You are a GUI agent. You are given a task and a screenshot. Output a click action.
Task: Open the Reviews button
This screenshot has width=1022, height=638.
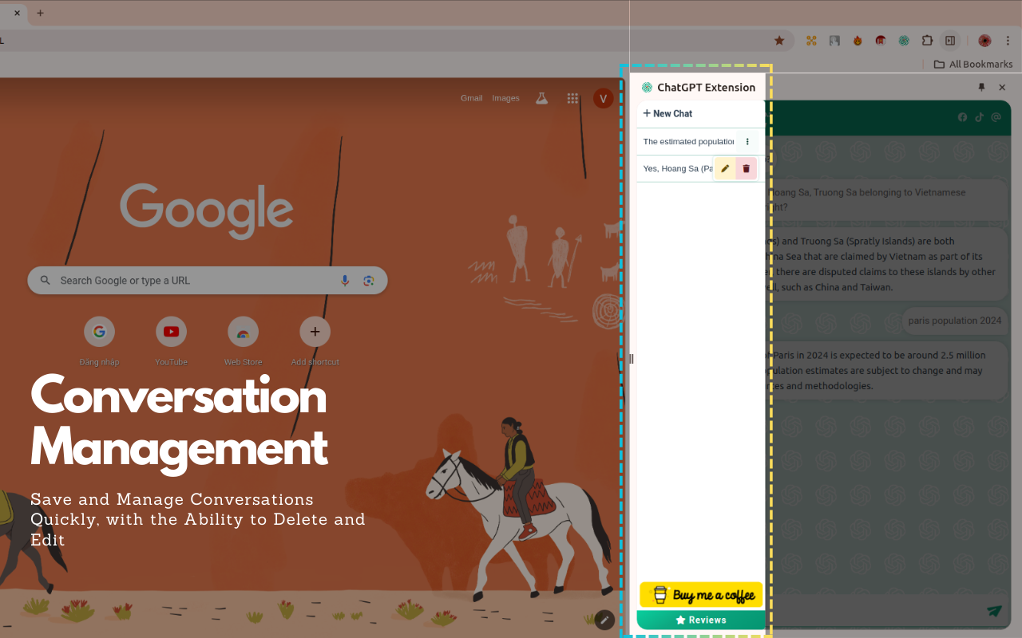(x=701, y=620)
